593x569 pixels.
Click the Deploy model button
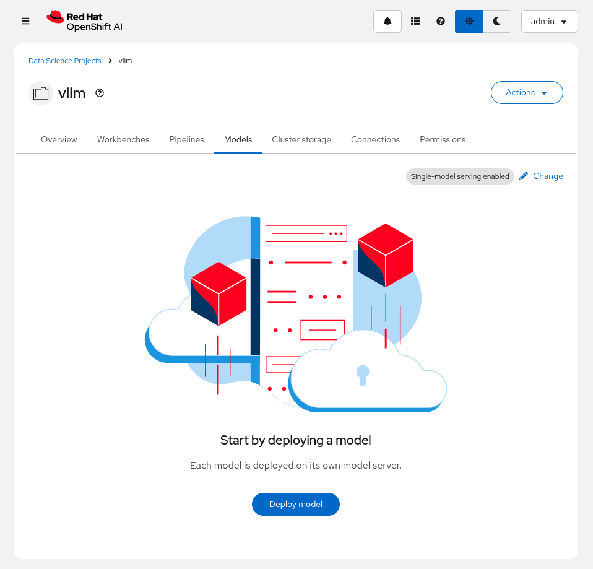(296, 504)
